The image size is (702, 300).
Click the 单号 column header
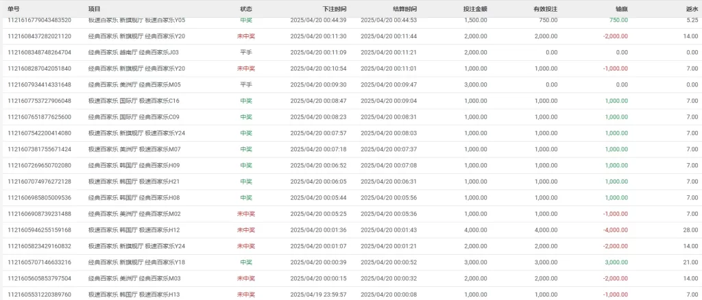[13, 9]
